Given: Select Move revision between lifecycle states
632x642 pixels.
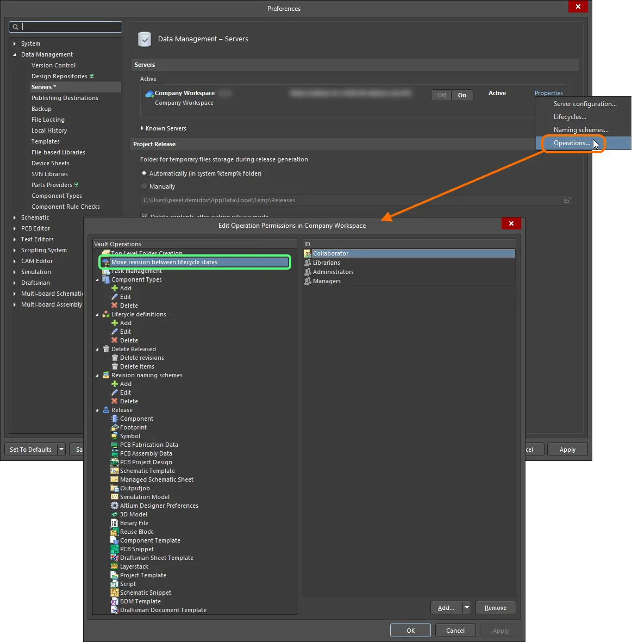Looking at the screenshot, I should tap(195, 263).
